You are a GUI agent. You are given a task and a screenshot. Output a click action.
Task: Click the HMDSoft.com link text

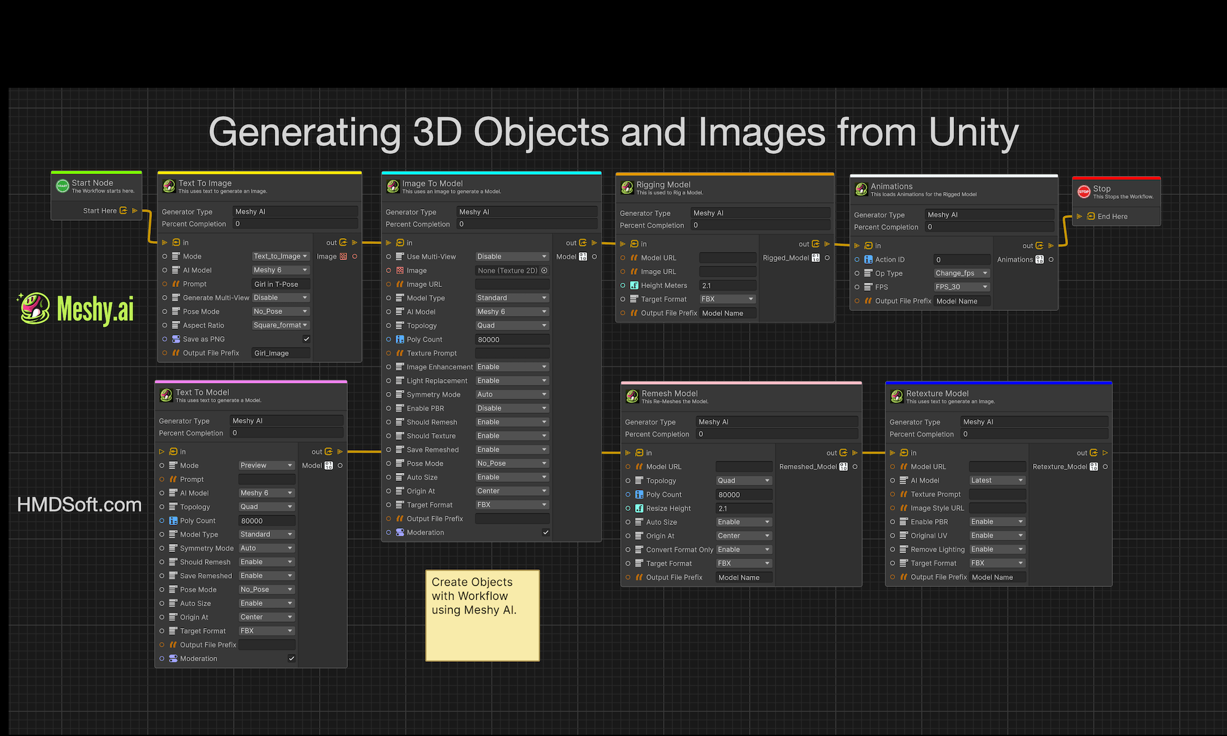pos(79,505)
